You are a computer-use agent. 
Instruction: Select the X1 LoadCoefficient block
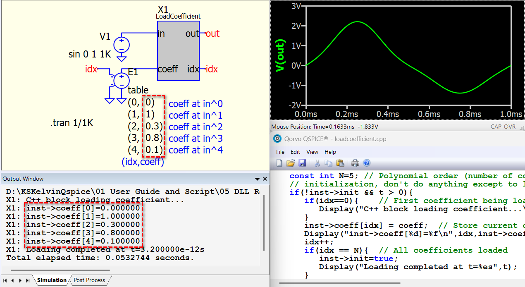178,51
